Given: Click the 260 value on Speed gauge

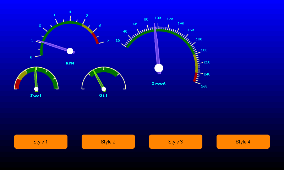Looking at the screenshot, I should click(204, 86).
